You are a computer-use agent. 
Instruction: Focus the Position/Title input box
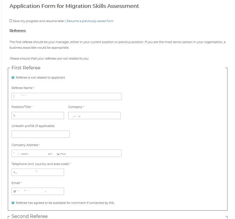pyautogui.click(x=38, y=116)
